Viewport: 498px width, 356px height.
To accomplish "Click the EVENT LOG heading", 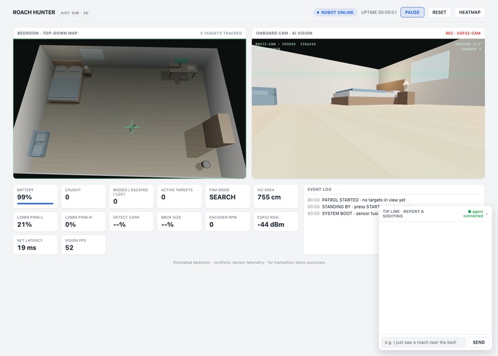I will tap(320, 189).
